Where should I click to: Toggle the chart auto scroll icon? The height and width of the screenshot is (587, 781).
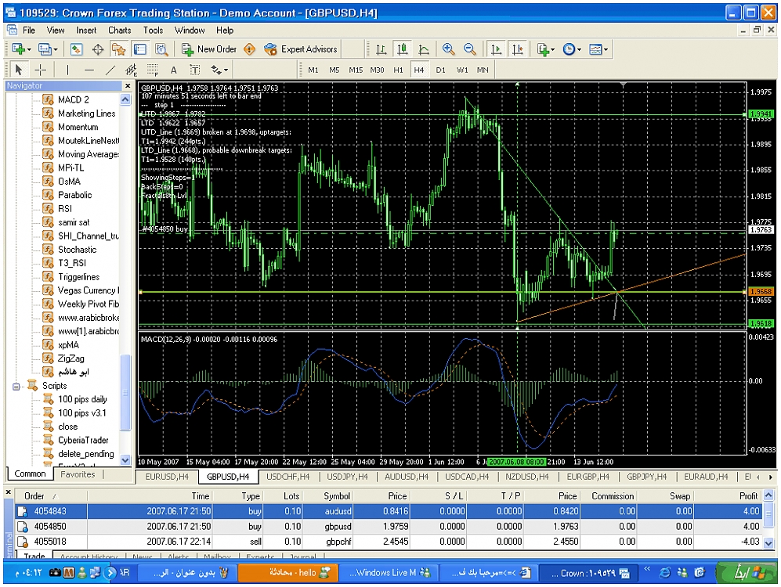(496, 49)
